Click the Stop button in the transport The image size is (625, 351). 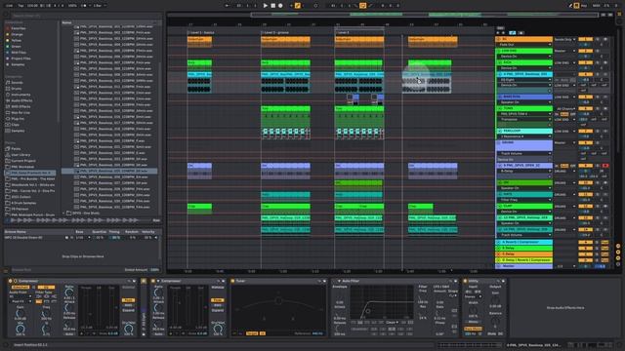(273, 6)
